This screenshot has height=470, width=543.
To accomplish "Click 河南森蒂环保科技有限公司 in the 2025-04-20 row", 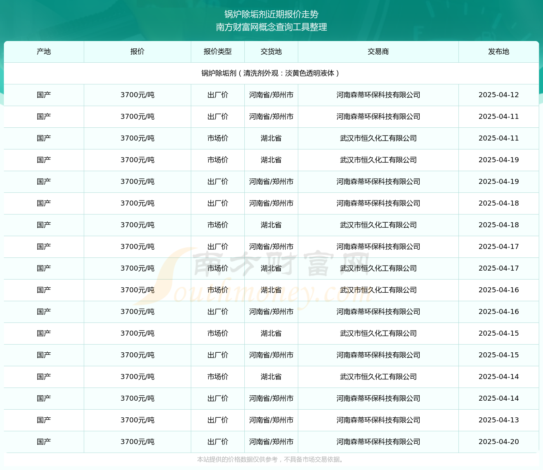I will point(378,442).
